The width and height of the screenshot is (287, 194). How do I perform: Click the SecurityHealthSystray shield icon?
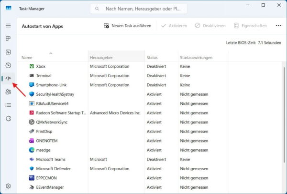pos(32,94)
